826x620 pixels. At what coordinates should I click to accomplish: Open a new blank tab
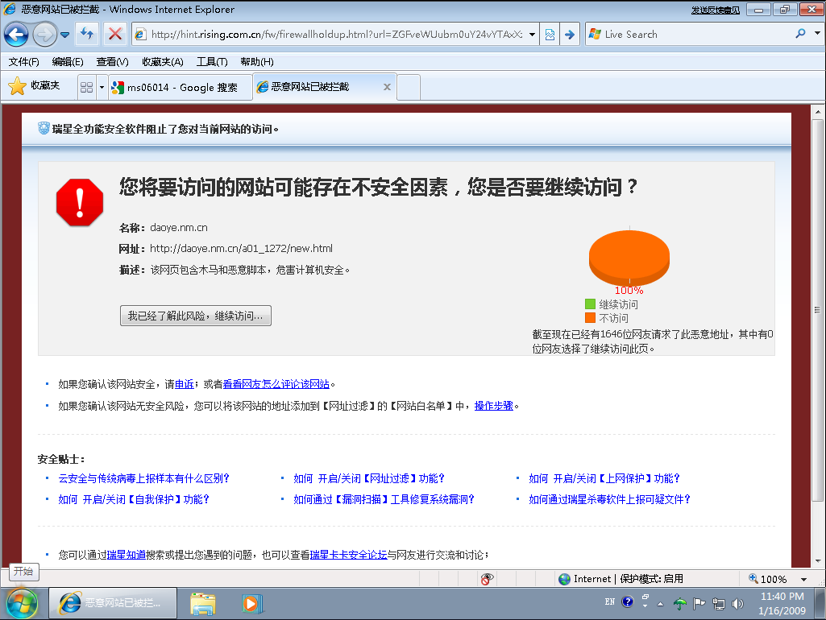409,87
